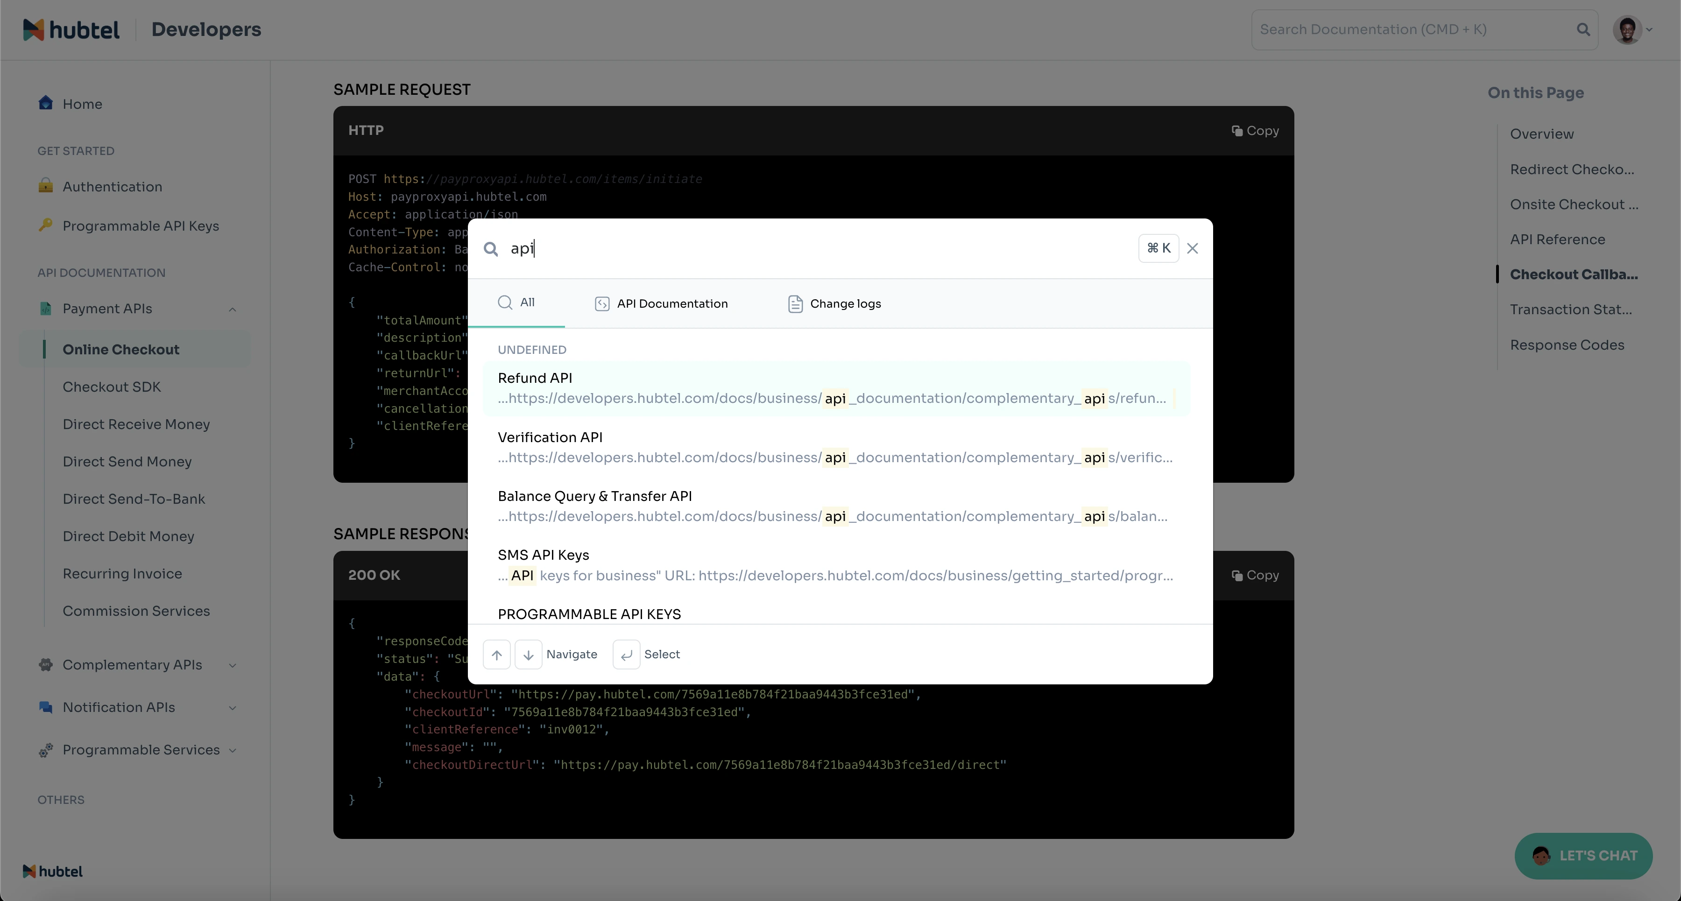Switch to the Change logs tab

pos(834,303)
